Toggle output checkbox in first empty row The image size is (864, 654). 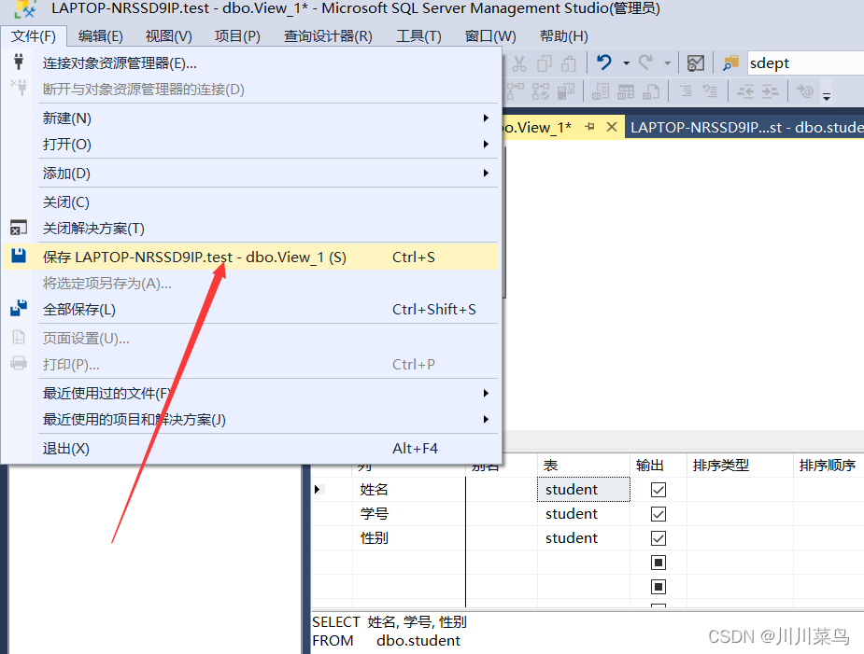(x=659, y=562)
